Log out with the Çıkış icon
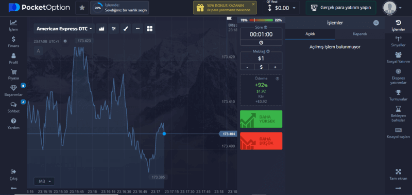Viewport: 412px width, 195px height. (13, 174)
